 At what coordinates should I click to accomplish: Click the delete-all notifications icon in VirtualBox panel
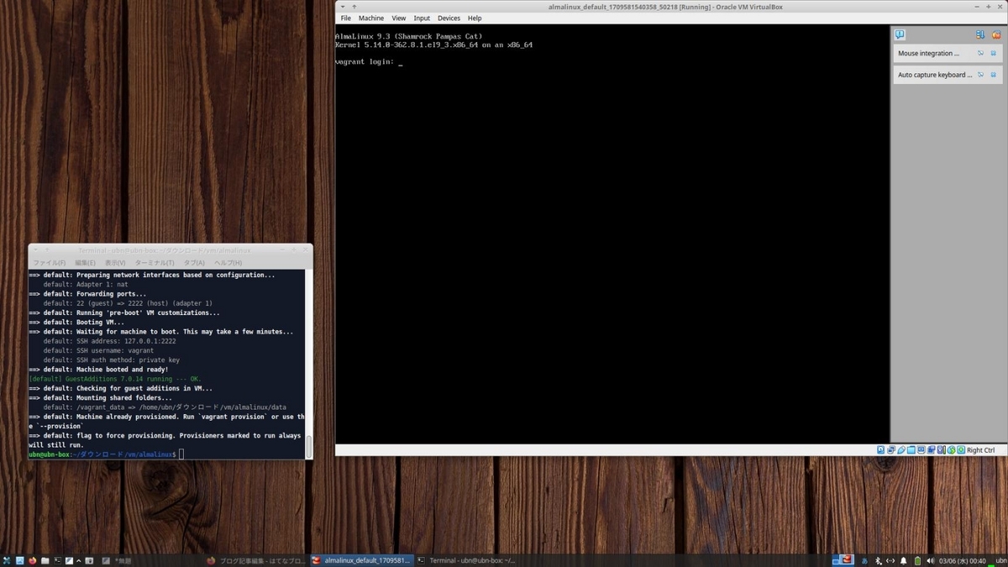pyautogui.click(x=996, y=35)
